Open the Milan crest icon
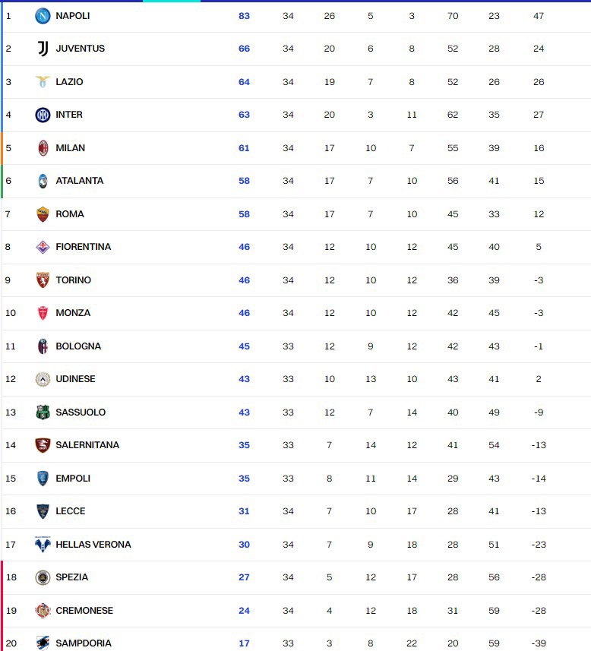 [43, 148]
